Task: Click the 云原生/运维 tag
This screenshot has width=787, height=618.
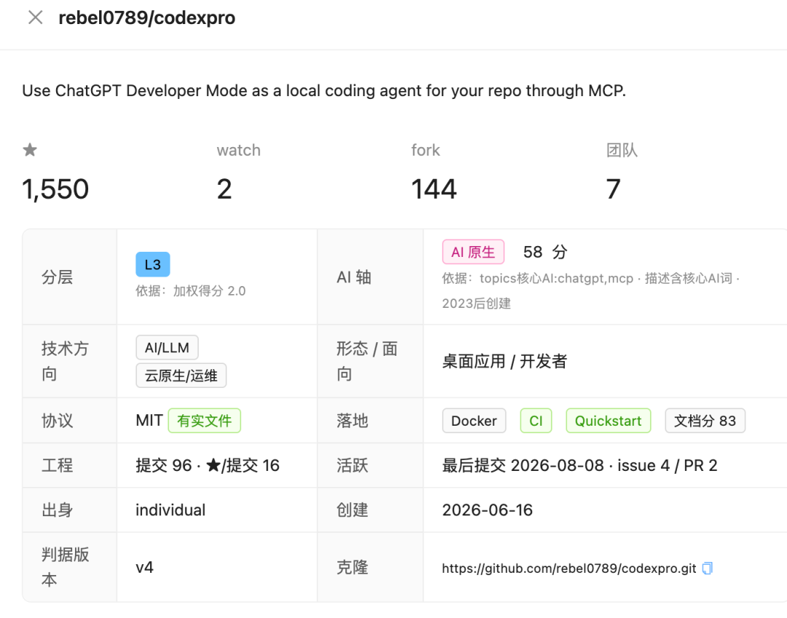Action: coord(181,376)
